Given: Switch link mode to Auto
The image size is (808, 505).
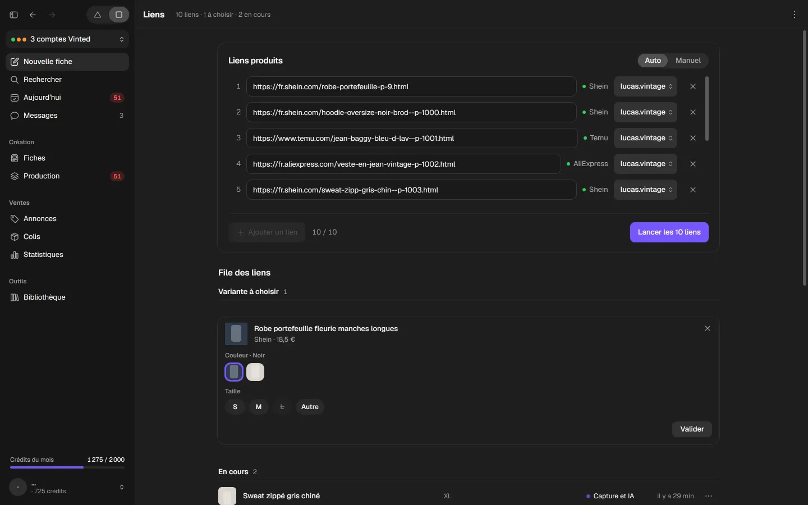Looking at the screenshot, I should coord(653,61).
